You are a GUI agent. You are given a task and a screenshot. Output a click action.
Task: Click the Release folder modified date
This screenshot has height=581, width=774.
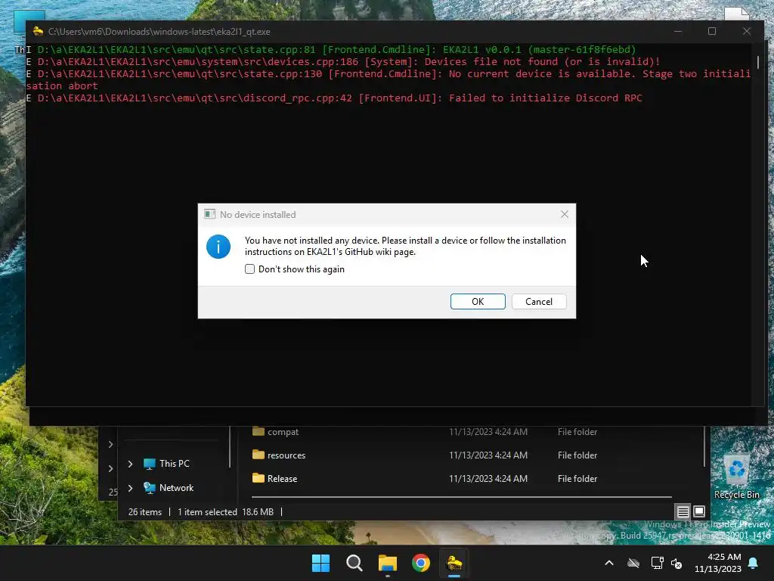coord(488,478)
